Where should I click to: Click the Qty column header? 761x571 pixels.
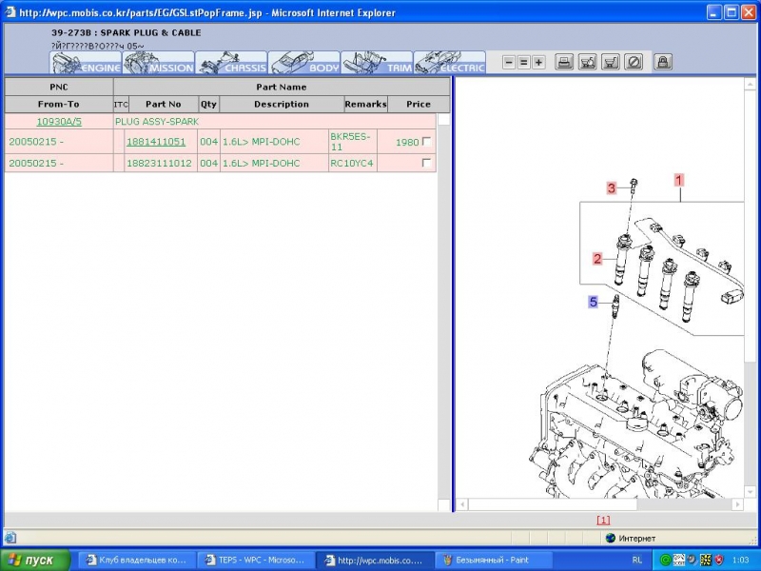tap(208, 104)
